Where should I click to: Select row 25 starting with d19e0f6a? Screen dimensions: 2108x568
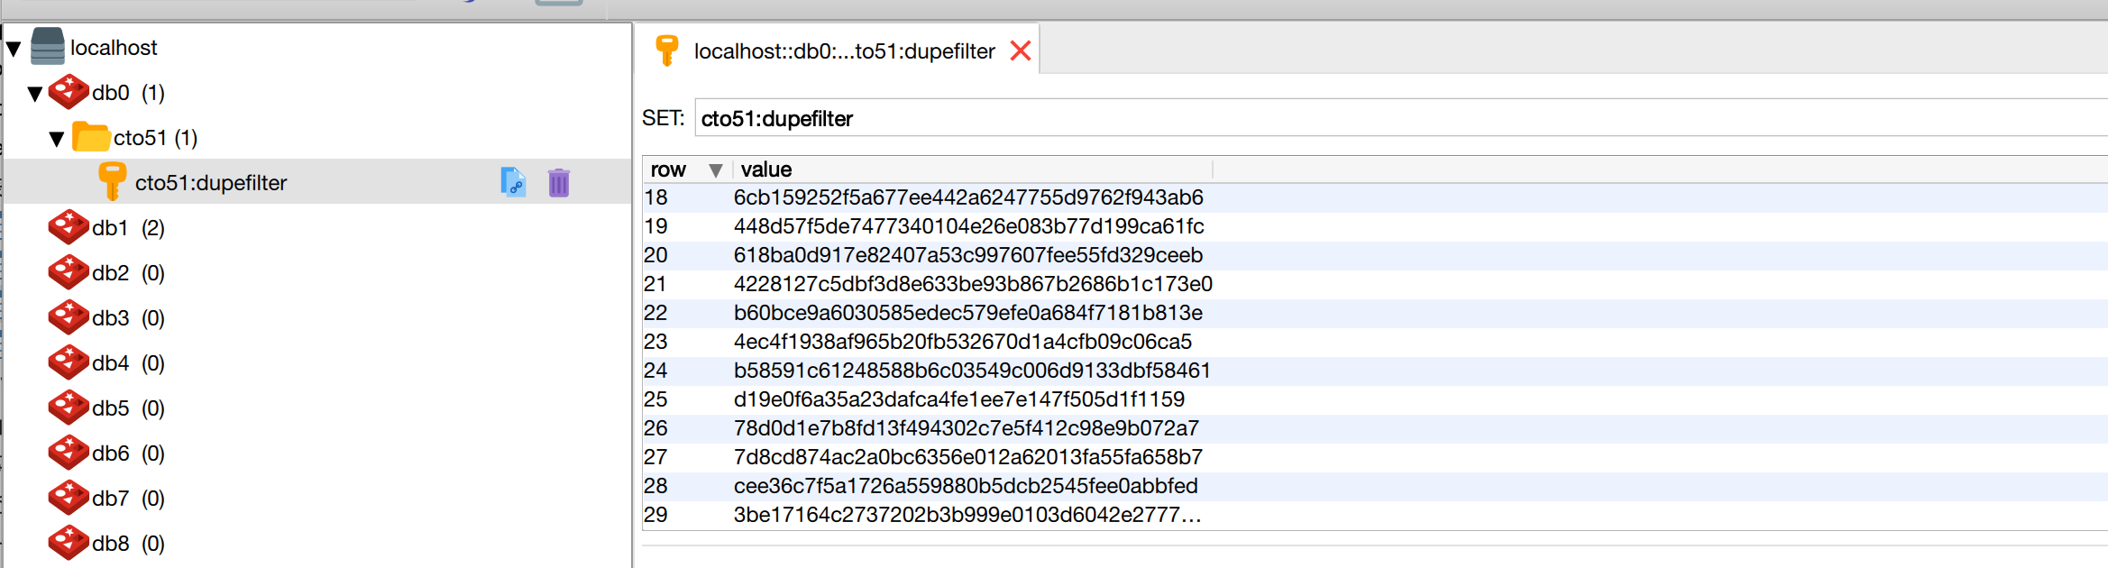coord(958,399)
